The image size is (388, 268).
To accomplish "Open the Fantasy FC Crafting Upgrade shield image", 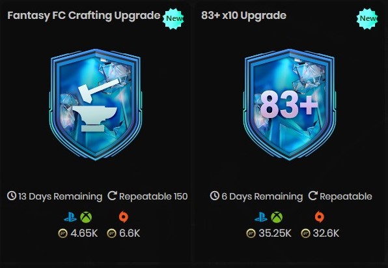I will pyautogui.click(x=96, y=104).
